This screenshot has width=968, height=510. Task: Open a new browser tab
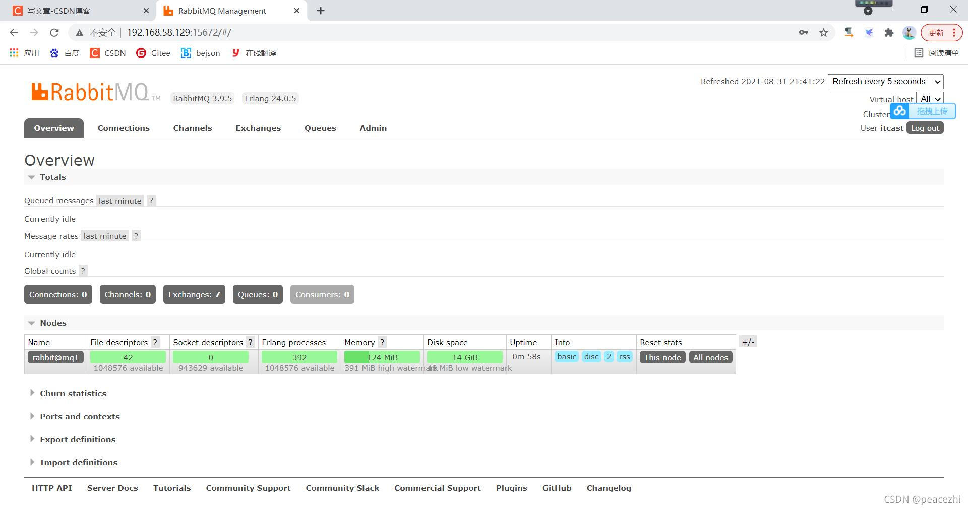(321, 11)
